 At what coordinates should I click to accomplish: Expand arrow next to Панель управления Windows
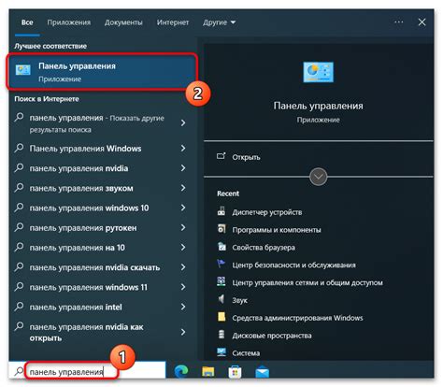click(x=183, y=149)
